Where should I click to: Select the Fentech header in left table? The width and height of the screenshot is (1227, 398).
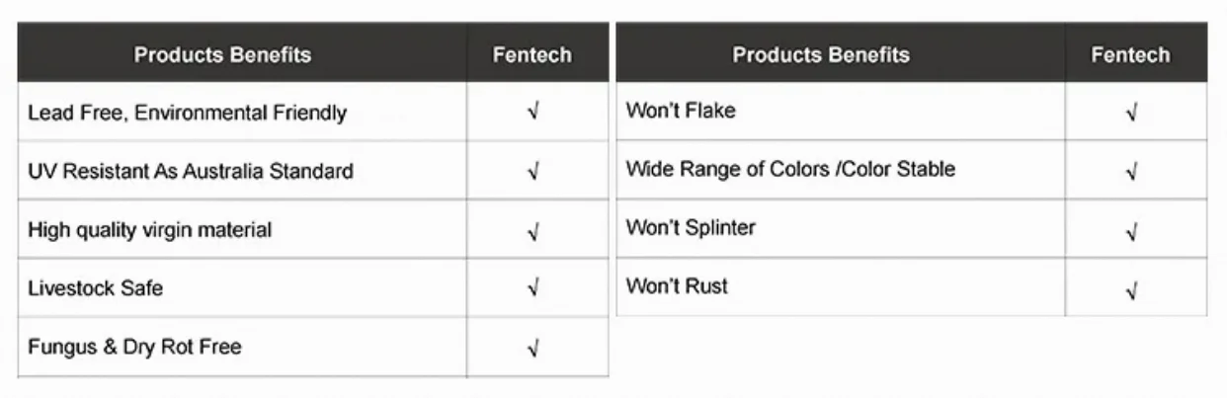[532, 55]
